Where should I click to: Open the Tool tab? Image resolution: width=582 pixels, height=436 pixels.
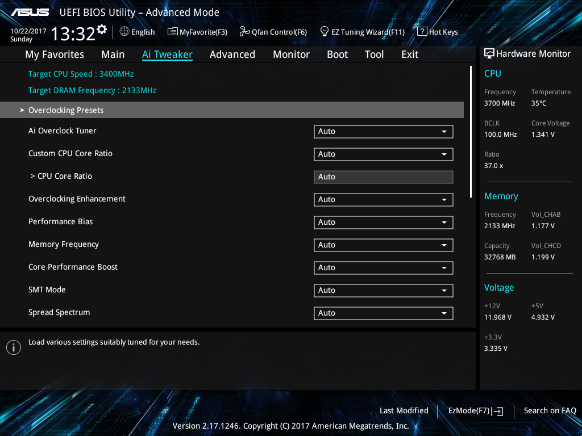[374, 54]
